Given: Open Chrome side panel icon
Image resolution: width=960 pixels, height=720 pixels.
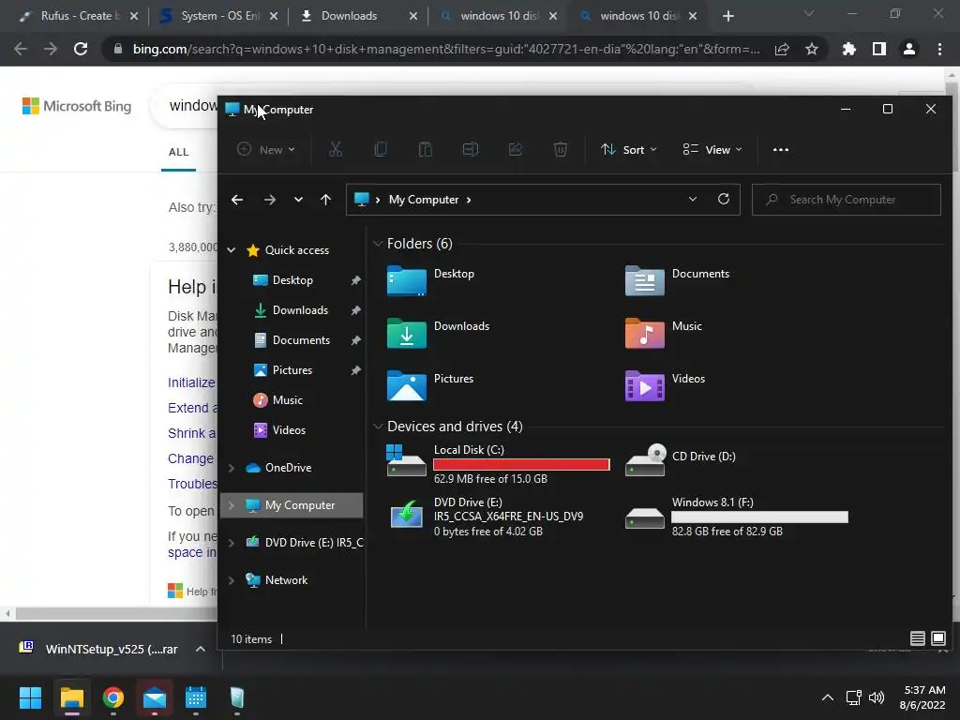Looking at the screenshot, I should tap(879, 49).
